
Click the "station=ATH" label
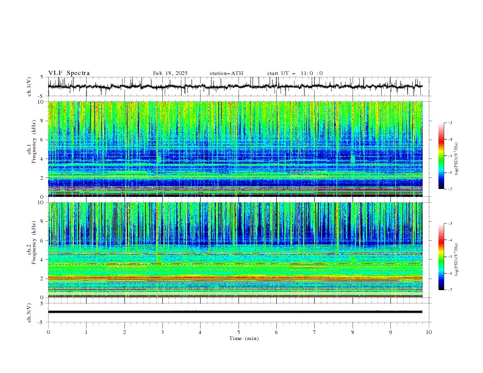226,73
